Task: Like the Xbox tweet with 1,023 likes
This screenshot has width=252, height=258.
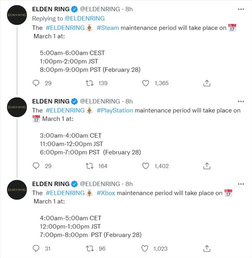Action: pyautogui.click(x=145, y=248)
